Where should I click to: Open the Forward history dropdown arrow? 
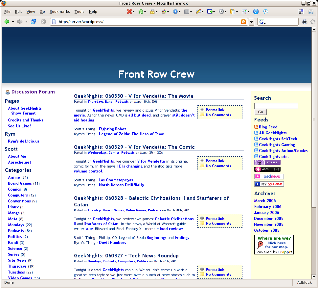(x=26, y=22)
